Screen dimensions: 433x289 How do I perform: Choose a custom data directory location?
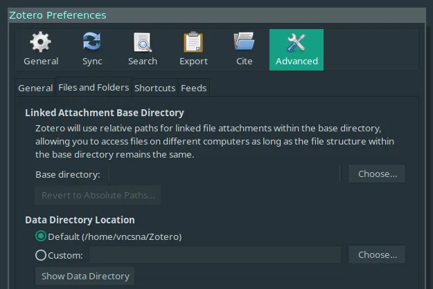coord(377,254)
